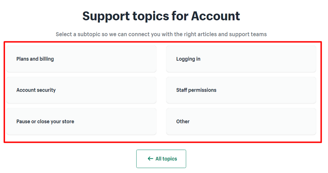Click the Support topics for Account heading
Image resolution: width=328 pixels, height=173 pixels.
(x=161, y=16)
